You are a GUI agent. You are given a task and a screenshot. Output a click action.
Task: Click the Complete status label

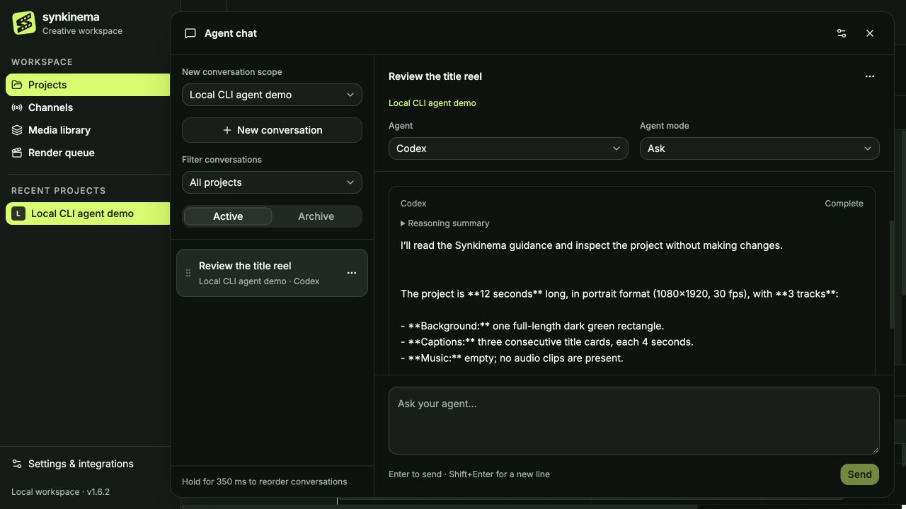[844, 204]
